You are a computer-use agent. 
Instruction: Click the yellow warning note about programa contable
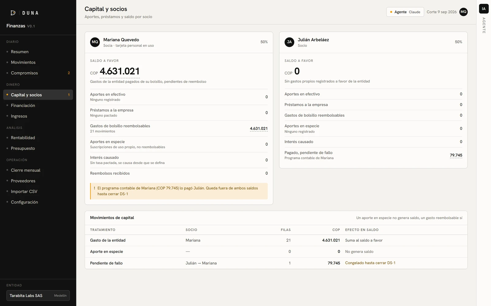[x=179, y=191]
